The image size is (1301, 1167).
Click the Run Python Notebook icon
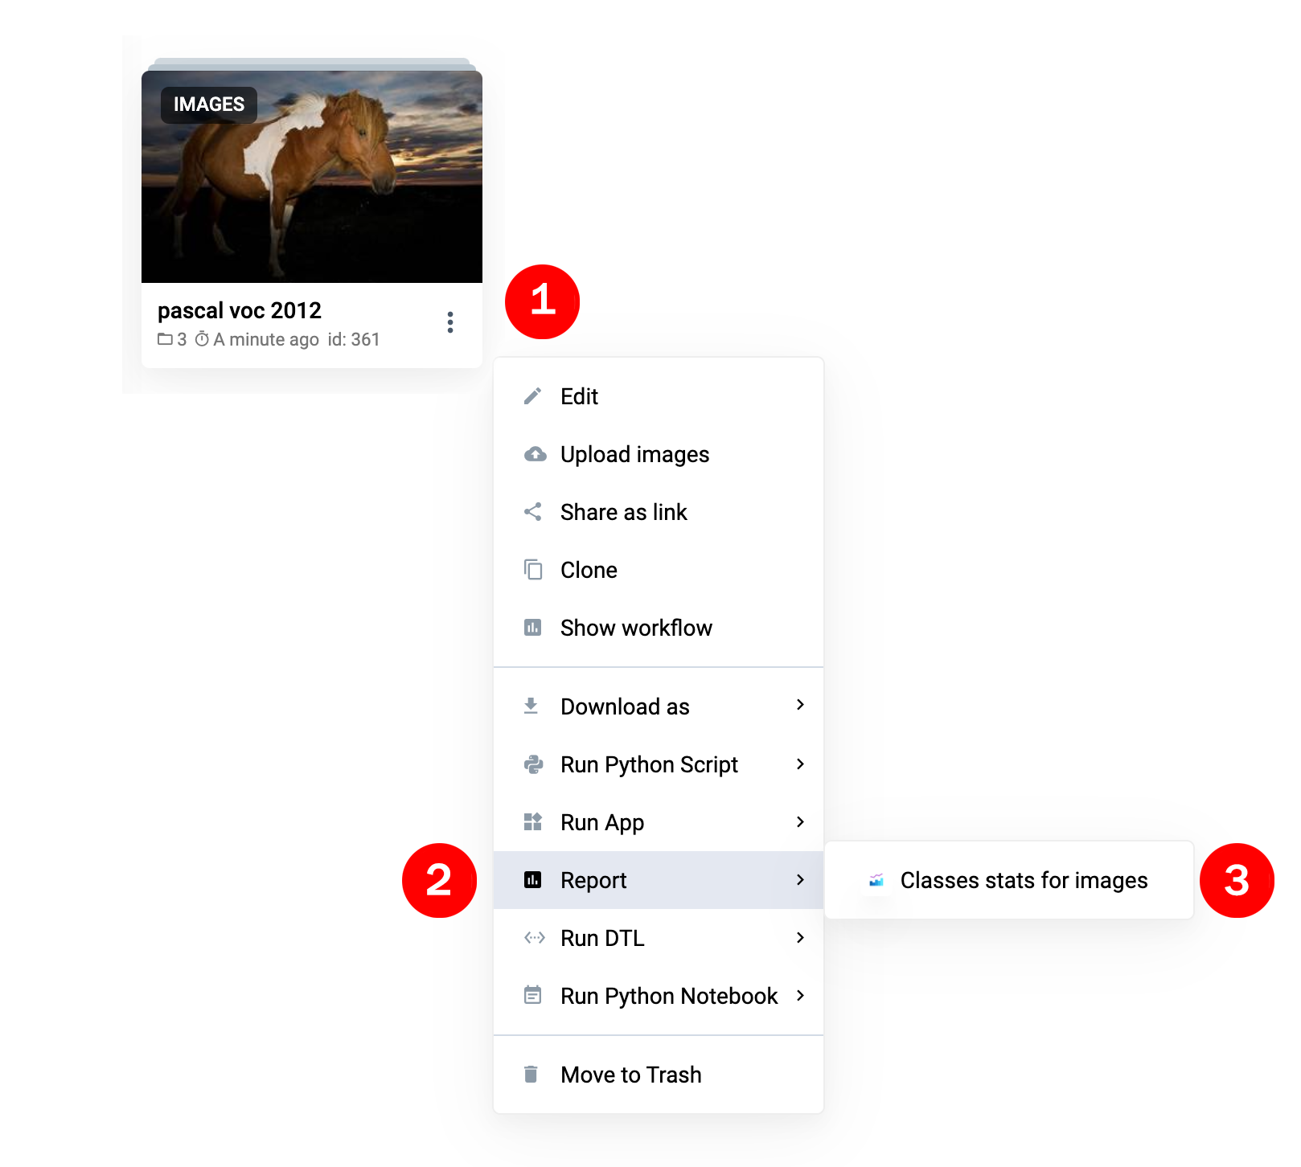click(x=532, y=995)
